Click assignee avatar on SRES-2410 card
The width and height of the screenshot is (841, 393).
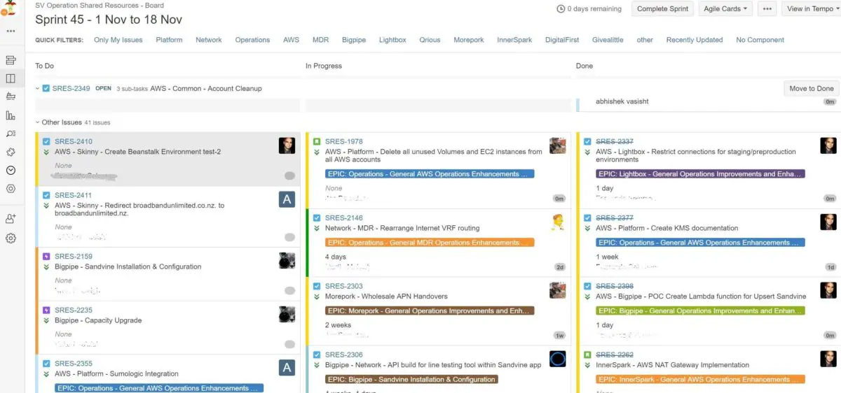tap(287, 145)
